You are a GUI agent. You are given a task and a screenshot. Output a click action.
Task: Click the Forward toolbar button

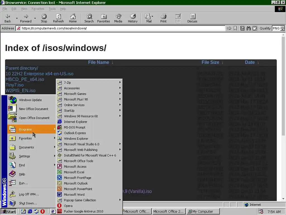click(26, 18)
